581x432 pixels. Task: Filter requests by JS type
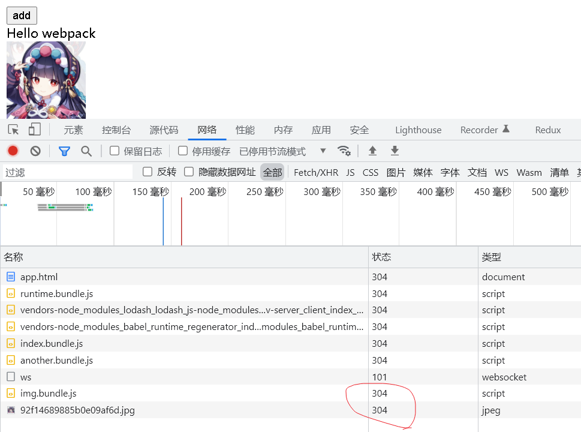pos(351,172)
